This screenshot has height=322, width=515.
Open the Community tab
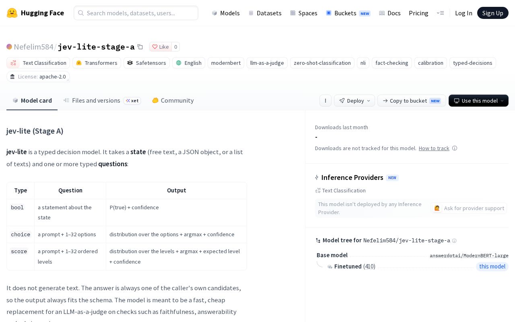[x=173, y=101]
